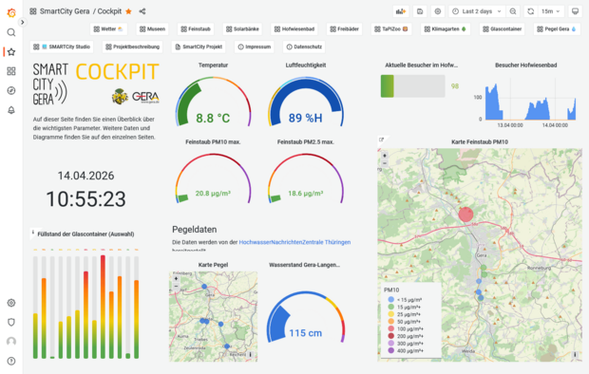Click the Wasserstand gauge 115 cm

[305, 317]
